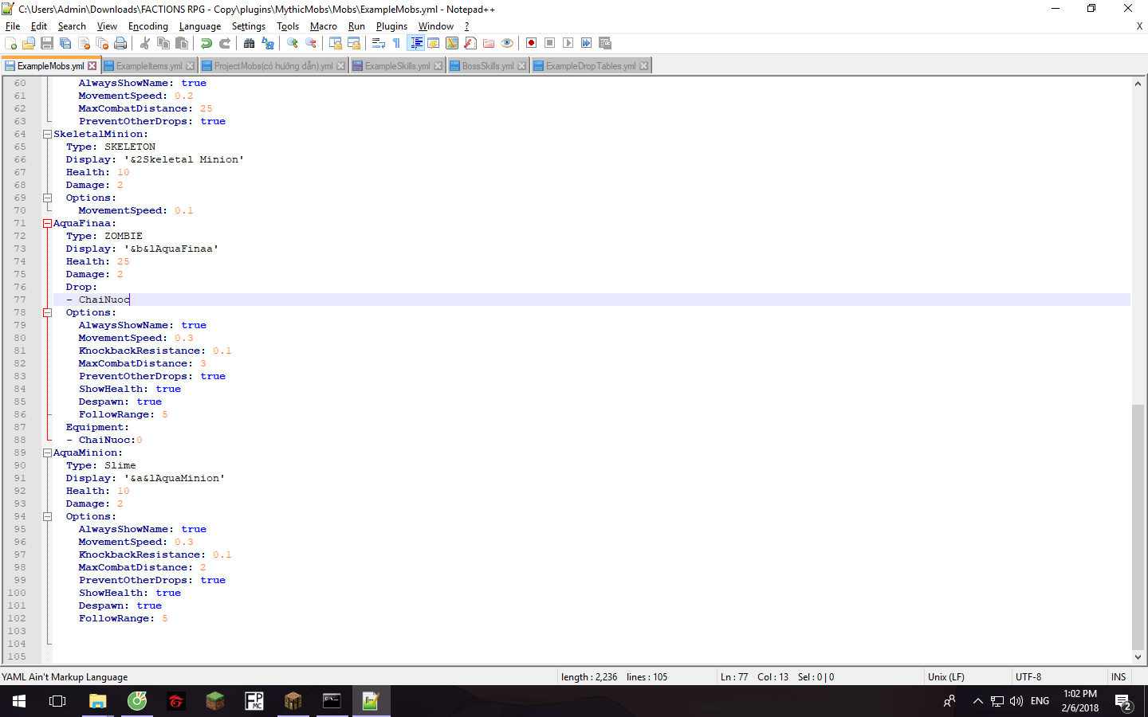Click the Close document toolbar icon
Screen dimensions: 1148x717
pos(84,43)
